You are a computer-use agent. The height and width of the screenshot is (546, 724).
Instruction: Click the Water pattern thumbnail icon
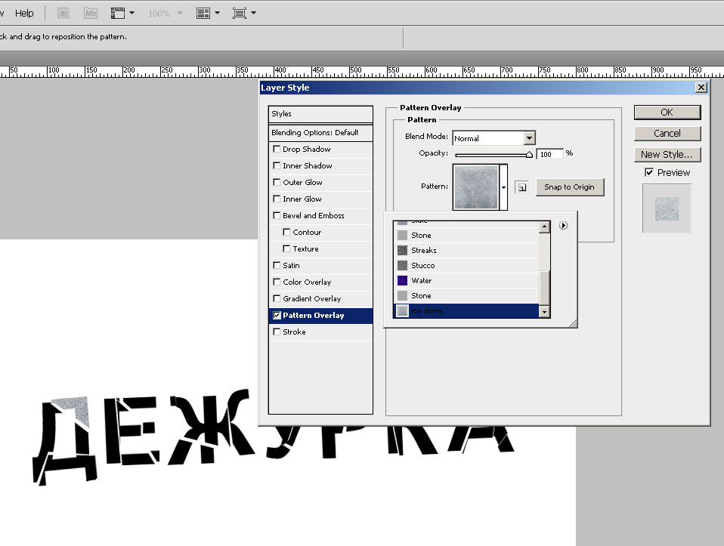(x=403, y=281)
